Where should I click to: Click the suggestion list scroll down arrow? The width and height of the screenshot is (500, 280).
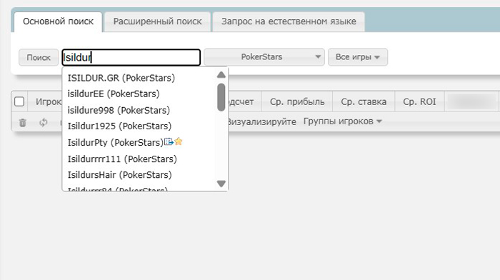click(x=221, y=184)
